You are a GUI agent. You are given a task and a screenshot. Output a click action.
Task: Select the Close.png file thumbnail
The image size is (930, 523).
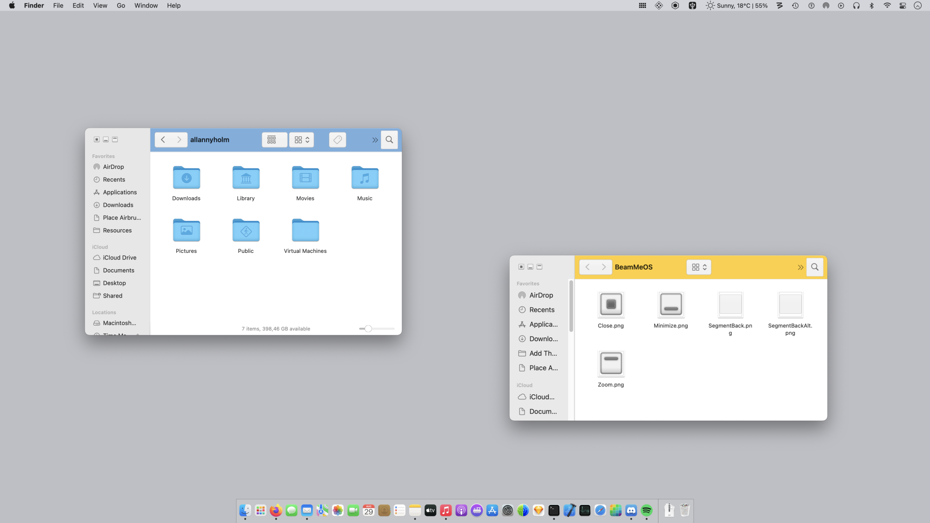coord(611,305)
